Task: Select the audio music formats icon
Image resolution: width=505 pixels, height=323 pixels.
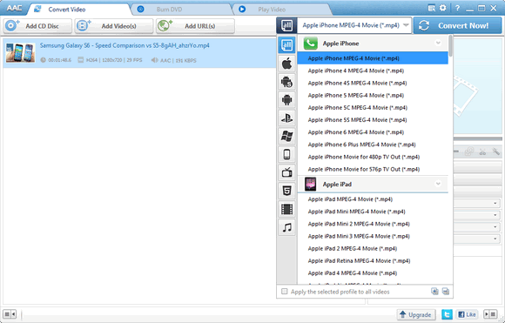Action: point(286,228)
